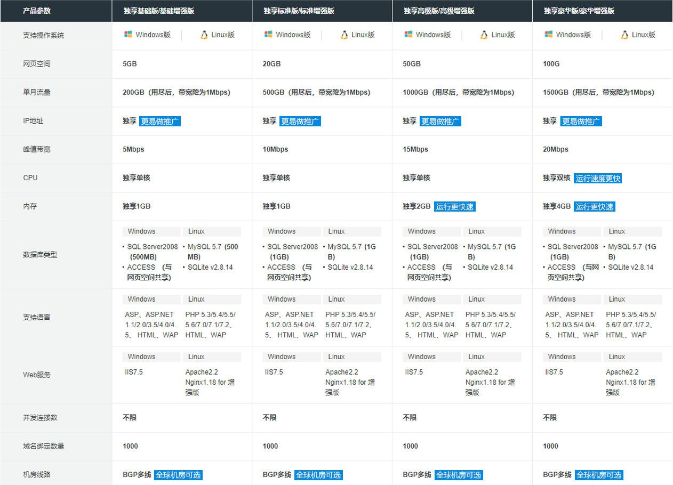The width and height of the screenshot is (673, 485).
Task: Click 更易做推广 badge in 独享基础版 column
Action: coord(160,121)
